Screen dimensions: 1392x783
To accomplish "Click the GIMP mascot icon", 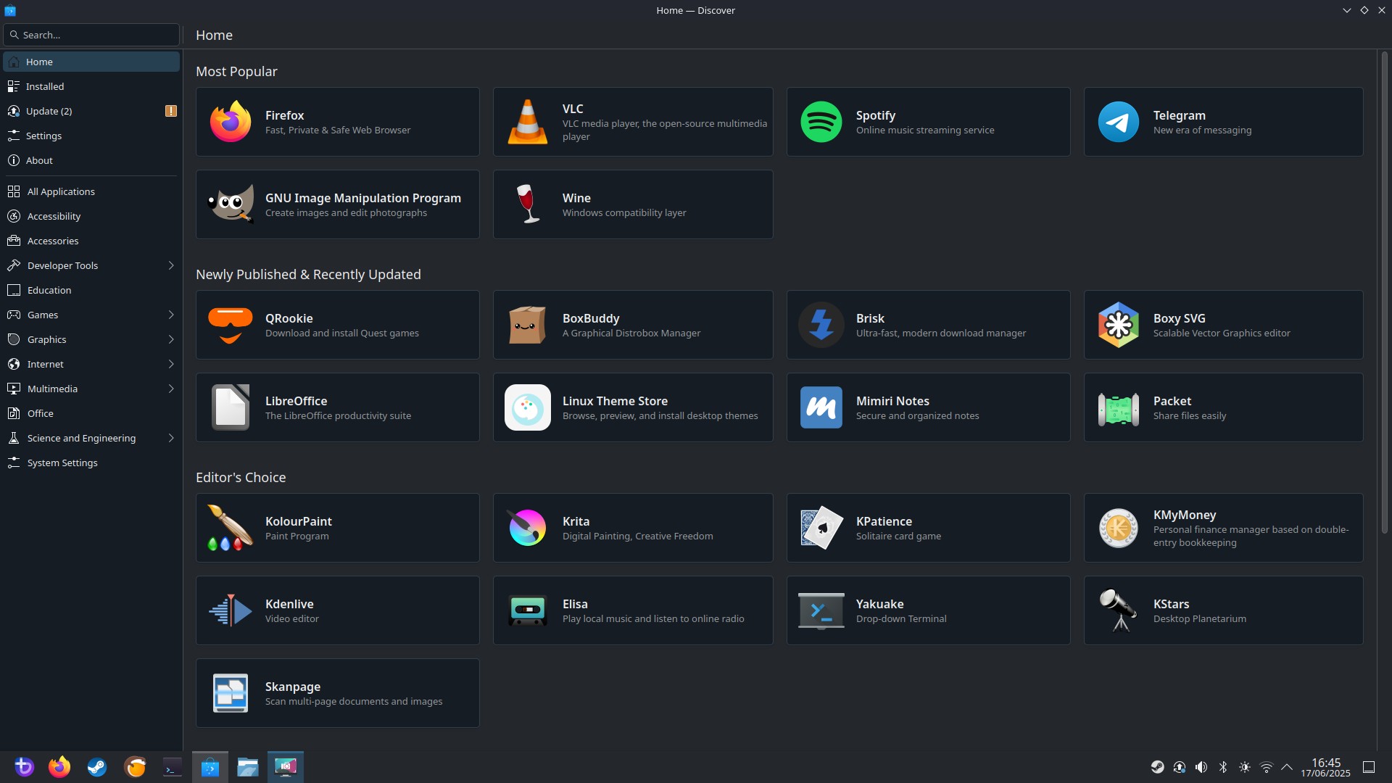I will [231, 204].
